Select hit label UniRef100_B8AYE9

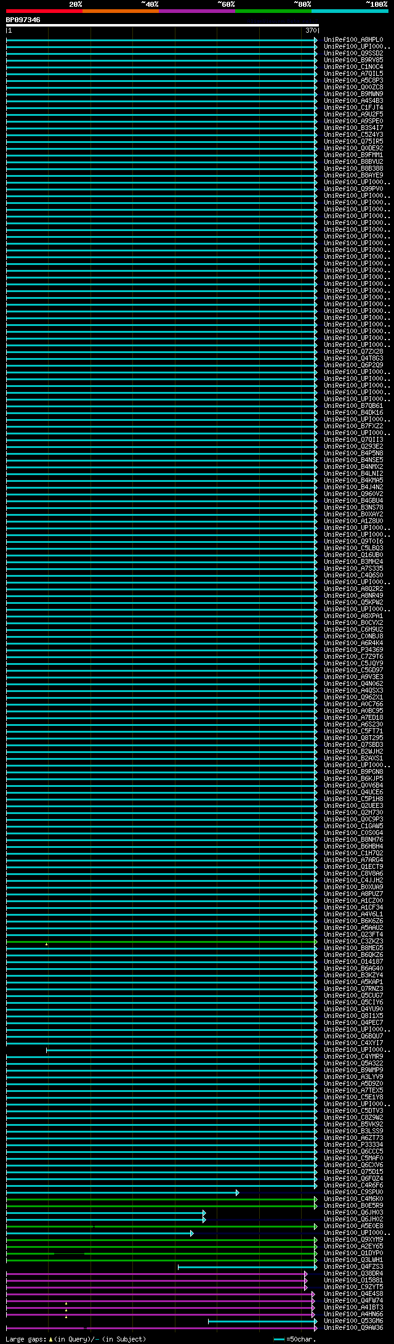[353, 176]
